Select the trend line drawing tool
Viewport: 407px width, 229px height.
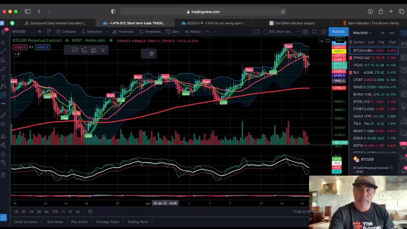pyautogui.click(x=3, y=51)
